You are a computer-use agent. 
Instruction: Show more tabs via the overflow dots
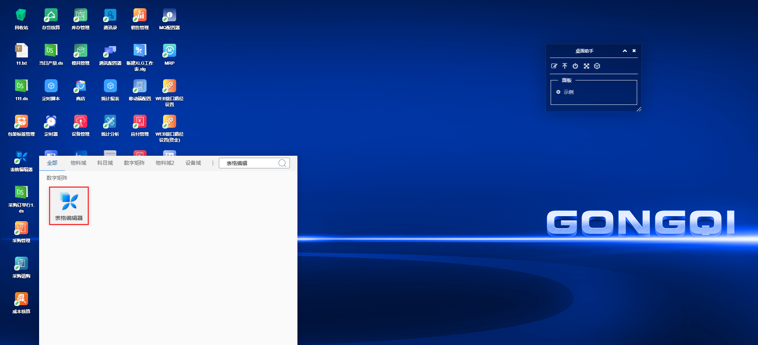(213, 163)
